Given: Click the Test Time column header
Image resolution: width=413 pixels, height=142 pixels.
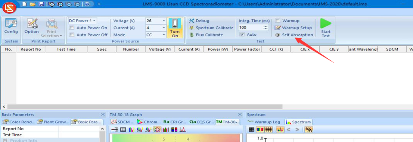Looking at the screenshot, I should click(x=66, y=49).
